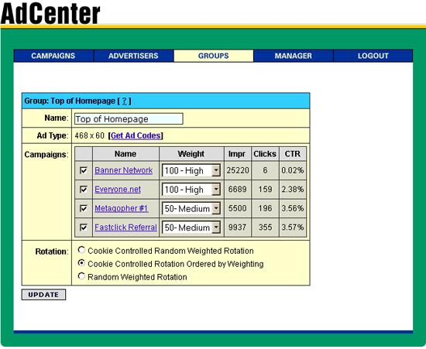Open the CAMPAIGNS tab
The height and width of the screenshot is (349, 426).
pyautogui.click(x=53, y=56)
